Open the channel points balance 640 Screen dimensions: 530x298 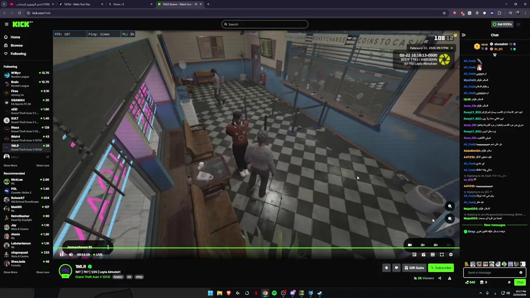click(x=470, y=282)
